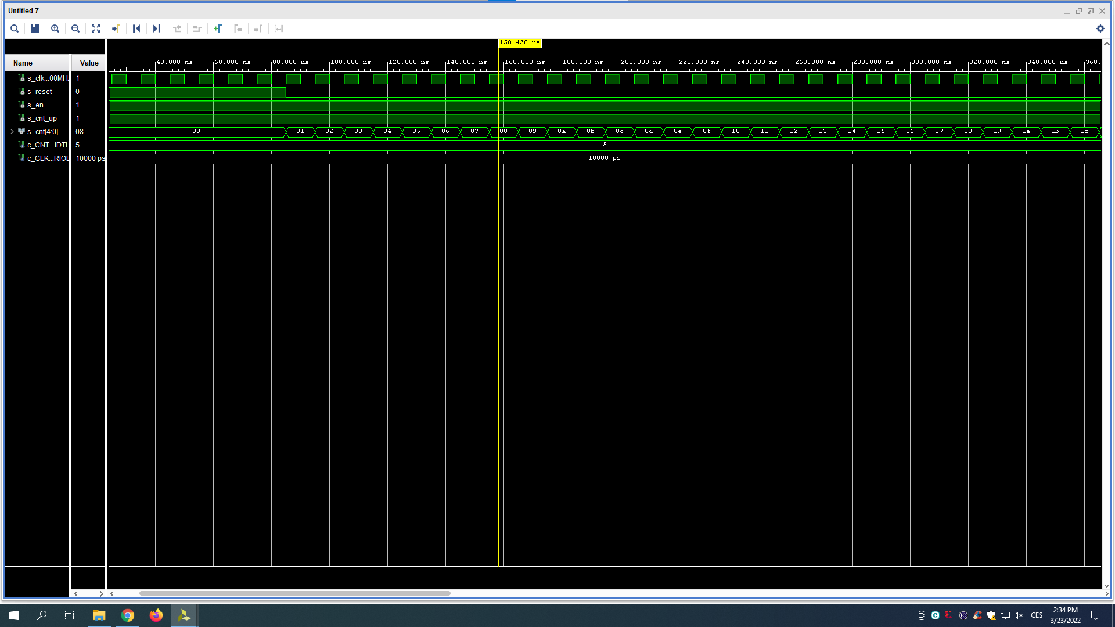Click the settings gear icon
The height and width of the screenshot is (627, 1115).
click(1100, 28)
